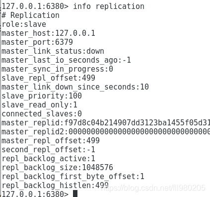Click the master_link_status:down line
This screenshot has width=210, height=197.
53,51
